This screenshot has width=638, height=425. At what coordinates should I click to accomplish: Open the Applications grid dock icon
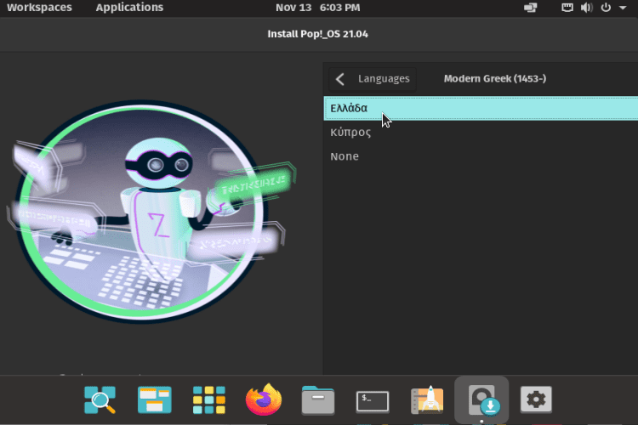208,400
